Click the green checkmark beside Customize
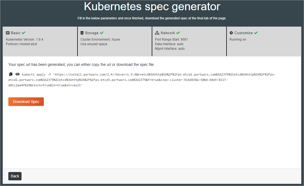 pyautogui.click(x=256, y=33)
